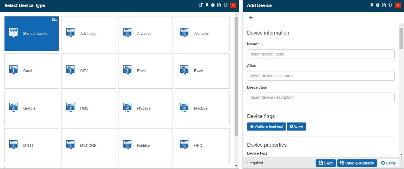The width and height of the screenshot is (404, 169).
Task: Choose the MQTT device type tile
Action: click(x=31, y=146)
